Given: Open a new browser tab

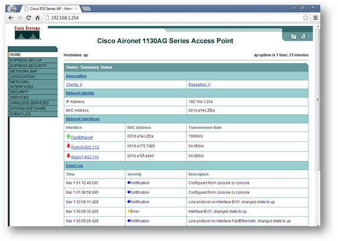Looking at the screenshot, I should pos(87,9).
